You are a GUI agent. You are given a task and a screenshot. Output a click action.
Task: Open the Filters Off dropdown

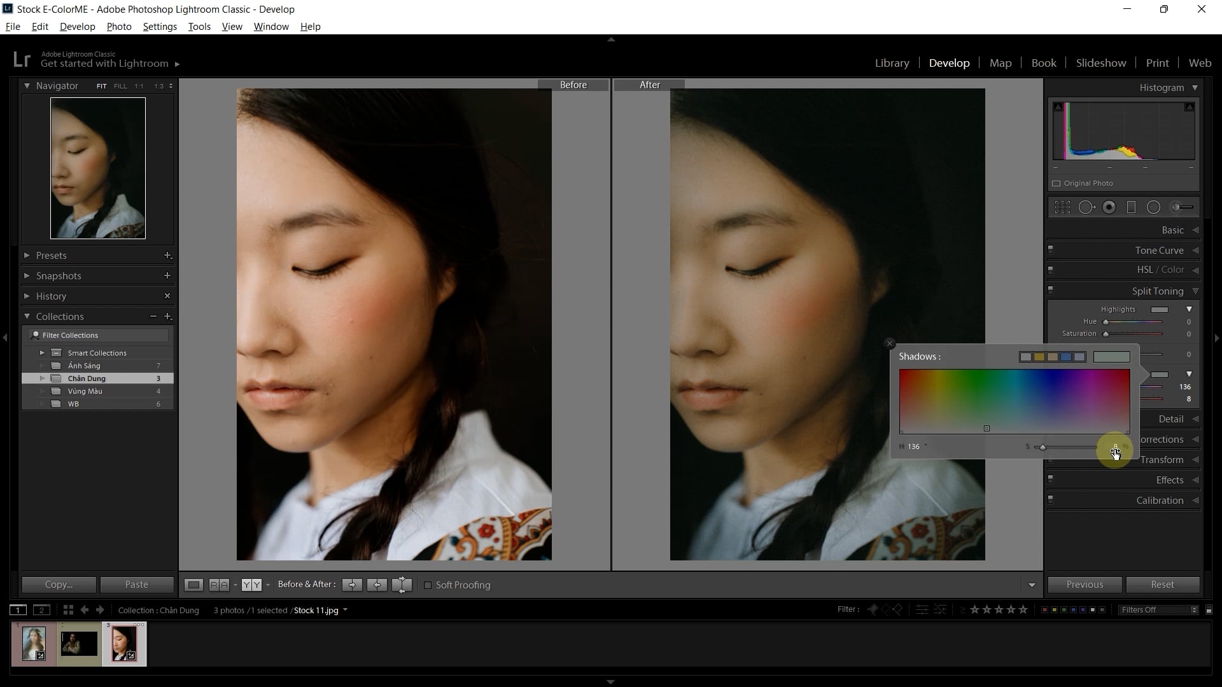[x=1159, y=610]
